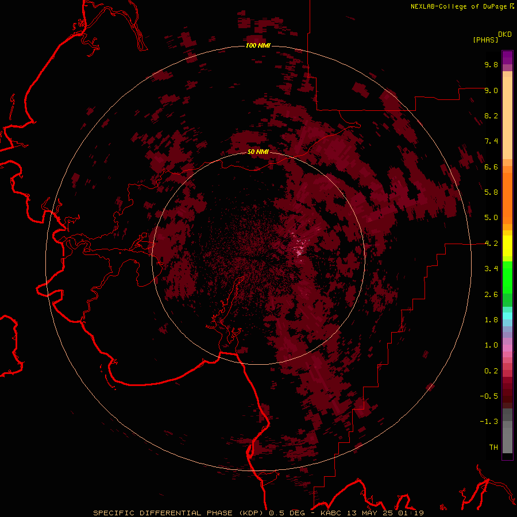Click the TH threshold label on the scale
Viewport: 517px width, 517px height.
click(x=493, y=447)
